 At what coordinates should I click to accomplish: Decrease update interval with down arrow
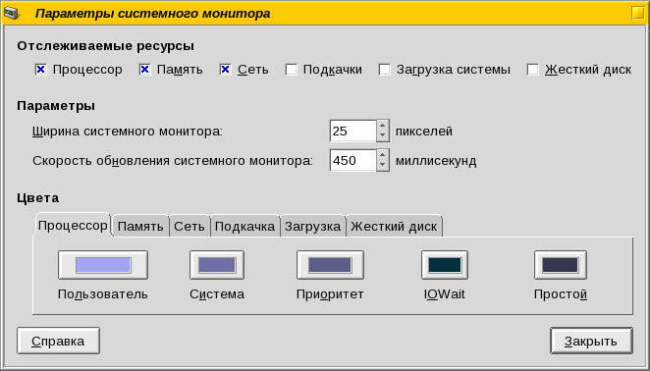(x=383, y=166)
